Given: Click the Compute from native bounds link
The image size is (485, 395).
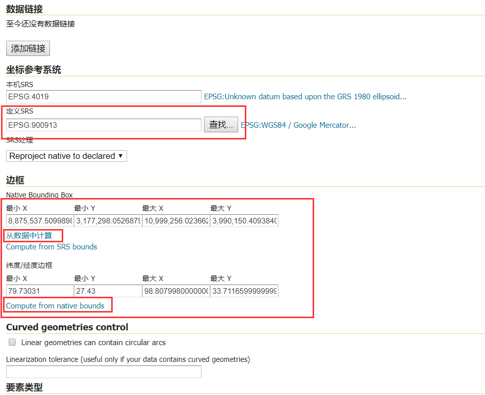Looking at the screenshot, I should click(x=57, y=305).
